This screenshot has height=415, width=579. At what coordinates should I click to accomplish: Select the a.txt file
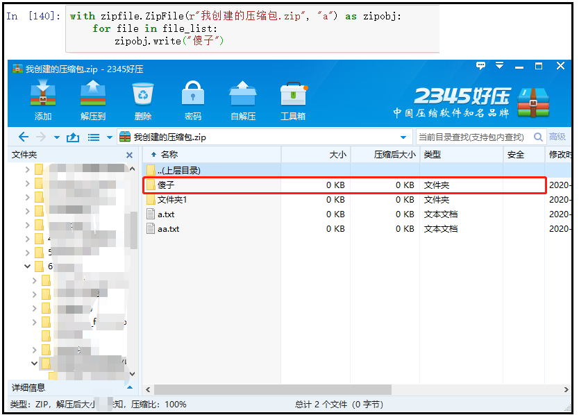pos(208,214)
